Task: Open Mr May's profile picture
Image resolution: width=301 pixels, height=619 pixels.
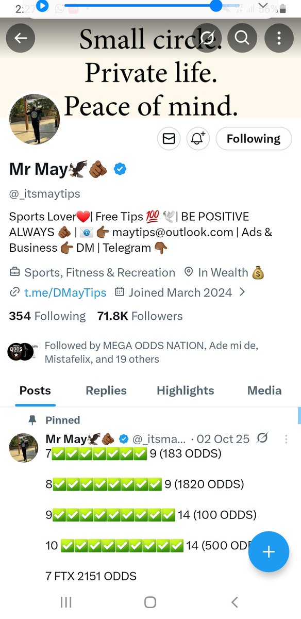Action: [x=35, y=119]
